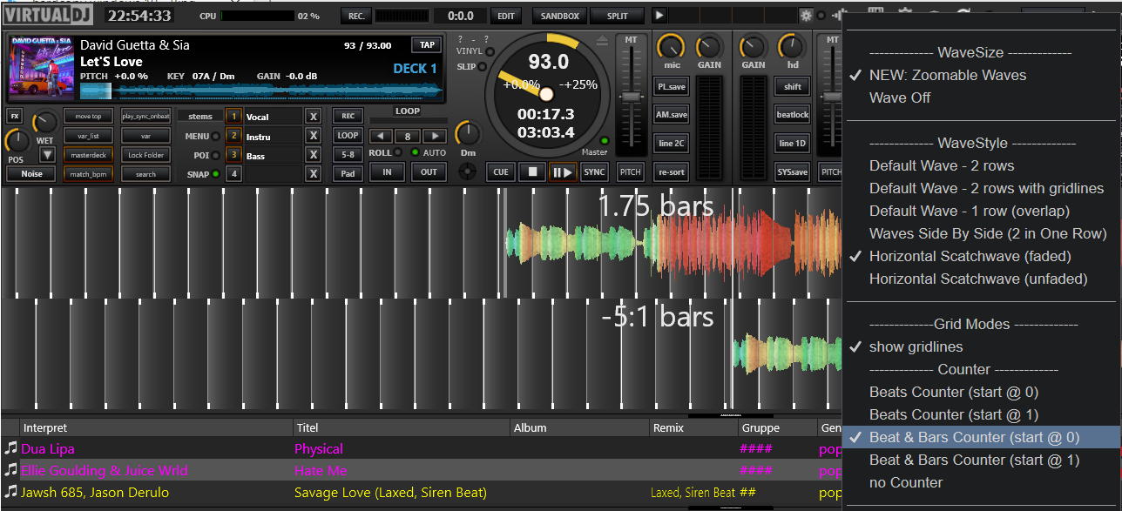Toggle SLIP mode indicator
Screen dimensions: 1122x511
pos(483,67)
